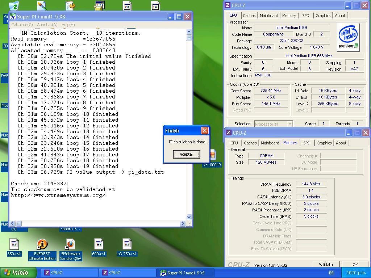Close the Finish dialog with X

(205, 130)
